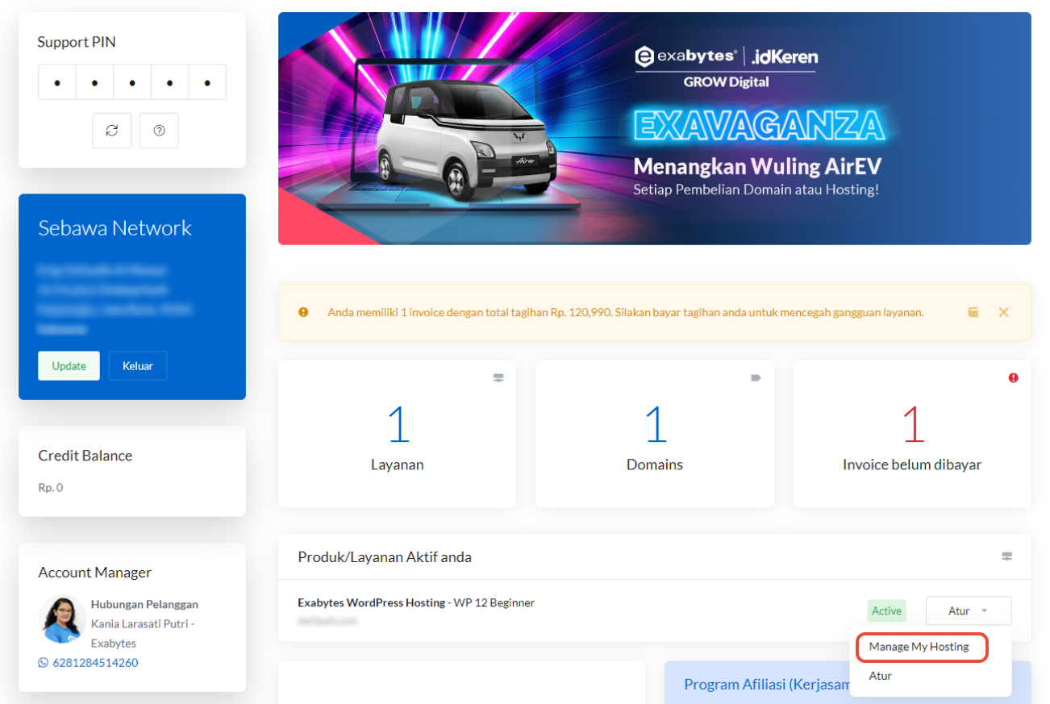Click the Hubungan Pelanggan label

click(144, 604)
